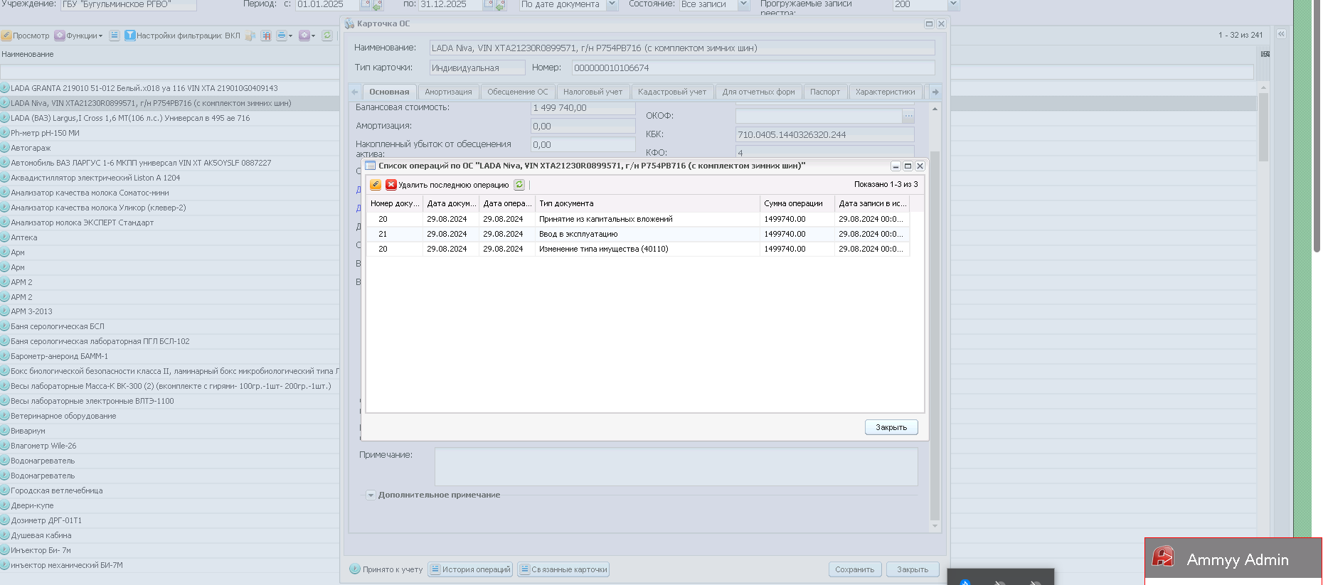This screenshot has height=585, width=1323.
Task: Click 'Закрыть' button in operations list dialog
Action: (x=891, y=427)
